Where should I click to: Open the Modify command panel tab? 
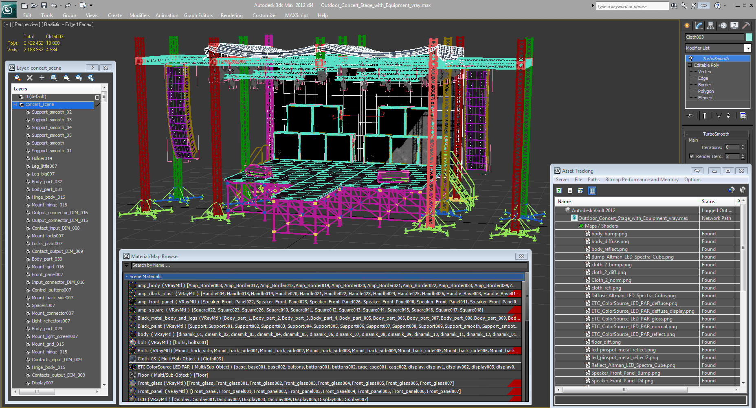pyautogui.click(x=699, y=26)
